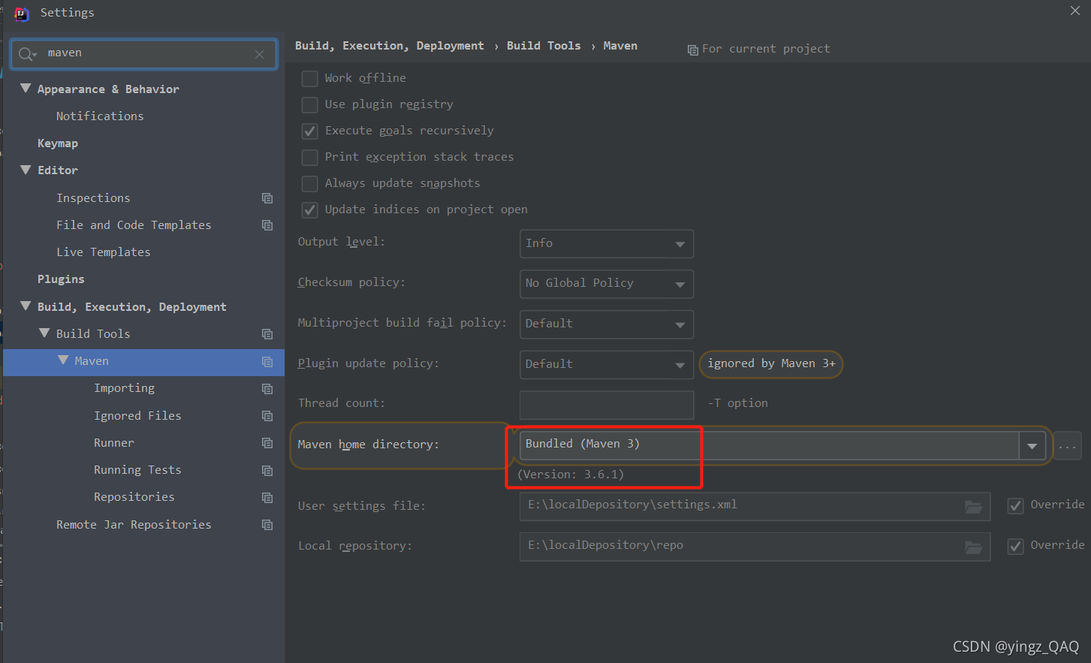Click the project-level icon beside the Maven tree row
The image size is (1091, 663).
[267, 362]
